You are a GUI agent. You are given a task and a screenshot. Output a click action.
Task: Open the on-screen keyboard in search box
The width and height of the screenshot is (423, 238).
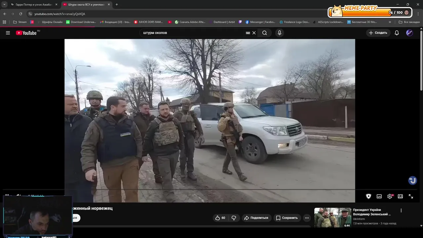click(x=248, y=33)
